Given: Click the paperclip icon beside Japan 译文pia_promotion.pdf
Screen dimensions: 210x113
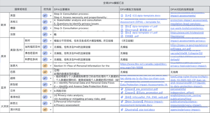Looking at the screenshot, I should pos(122,93).
